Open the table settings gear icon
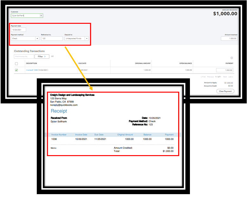 [x=231, y=58]
